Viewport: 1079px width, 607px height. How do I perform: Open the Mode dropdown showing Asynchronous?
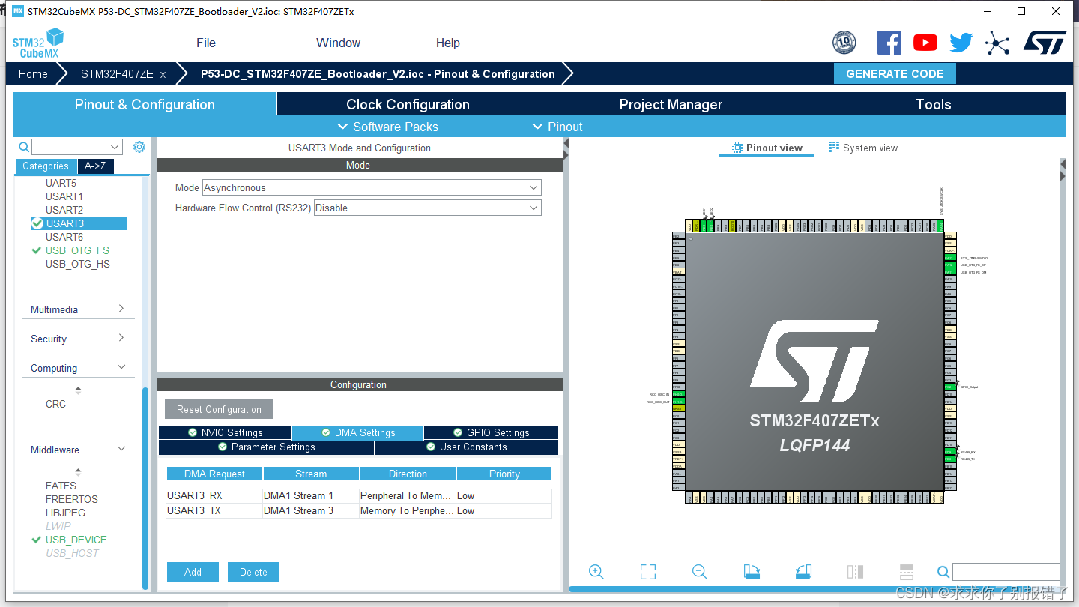click(531, 187)
